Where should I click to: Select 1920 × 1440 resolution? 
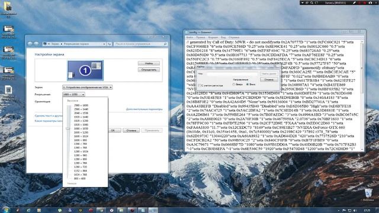[x=81, y=117]
